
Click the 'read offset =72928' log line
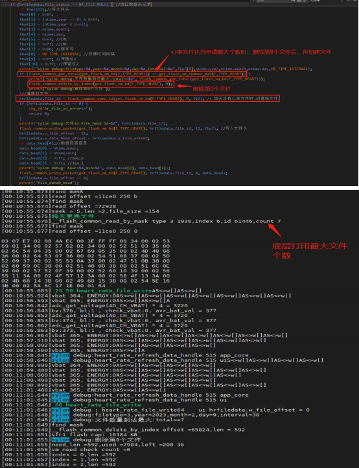click(x=59, y=206)
